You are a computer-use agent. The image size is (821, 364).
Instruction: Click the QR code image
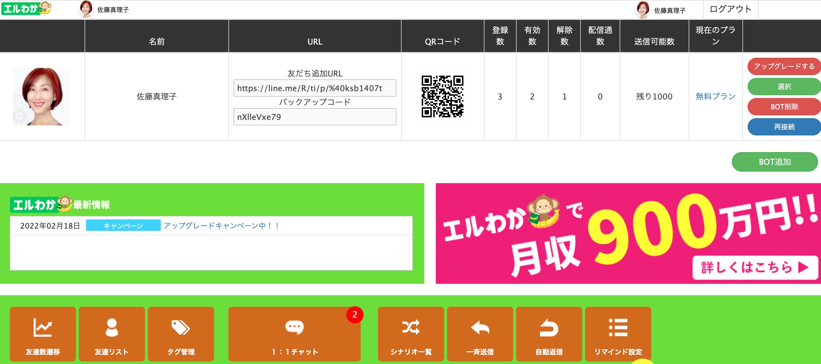442,97
